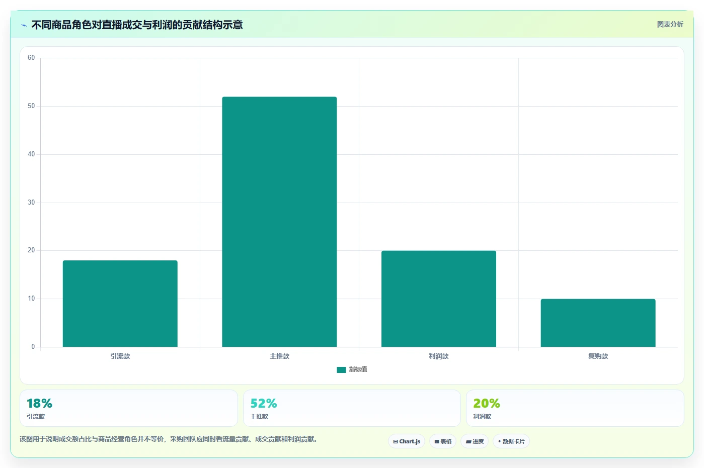Toggle the 指标值 legend item

352,369
